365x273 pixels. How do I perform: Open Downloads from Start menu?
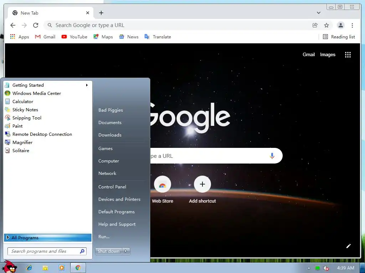(x=110, y=135)
